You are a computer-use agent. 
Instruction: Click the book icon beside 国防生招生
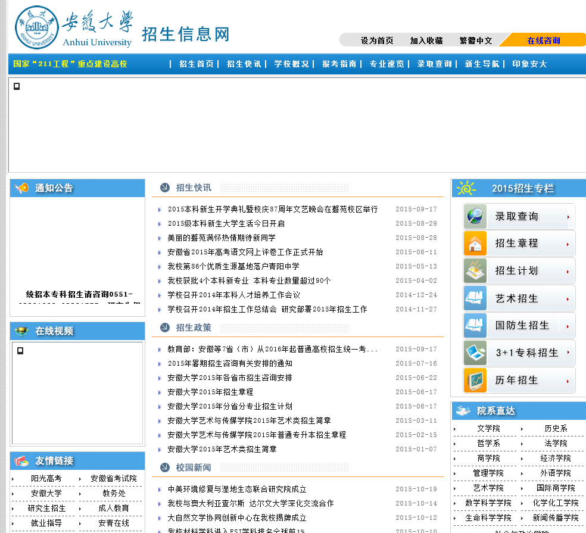(475, 325)
